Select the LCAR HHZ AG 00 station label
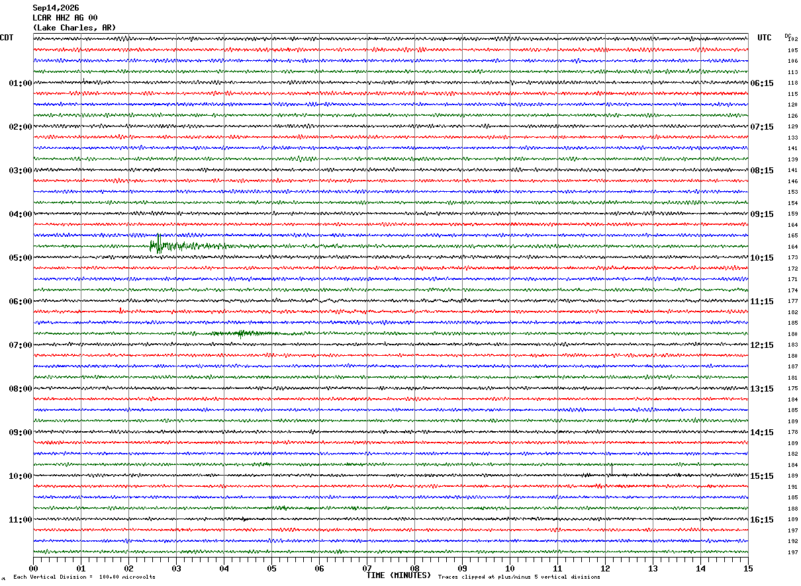801x586 pixels. pos(65,18)
